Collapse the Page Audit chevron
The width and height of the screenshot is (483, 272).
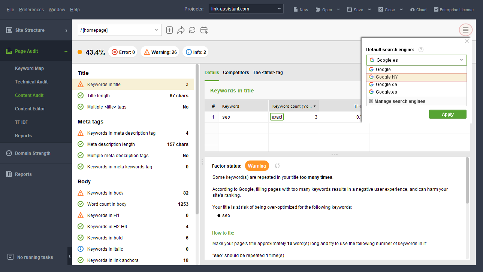point(66,51)
